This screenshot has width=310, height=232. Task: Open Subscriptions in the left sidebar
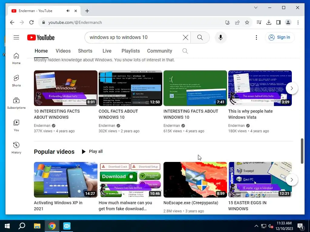[x=16, y=103]
